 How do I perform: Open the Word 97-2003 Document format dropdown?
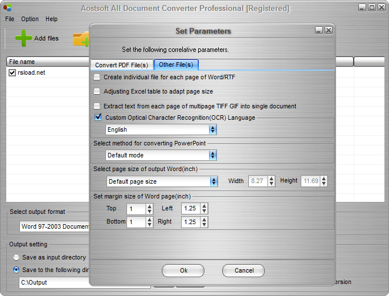[x=54, y=226]
